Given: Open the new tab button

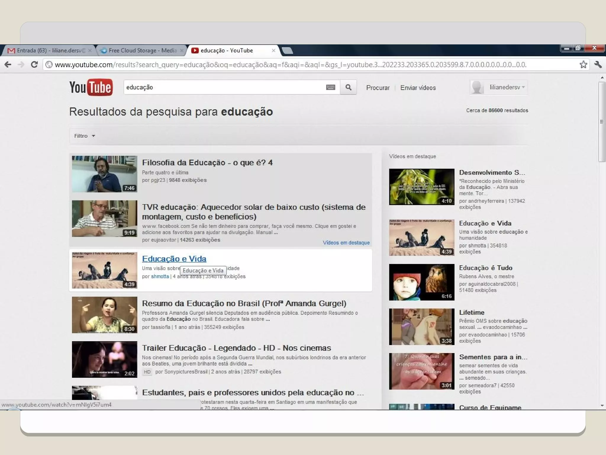Looking at the screenshot, I should (287, 51).
